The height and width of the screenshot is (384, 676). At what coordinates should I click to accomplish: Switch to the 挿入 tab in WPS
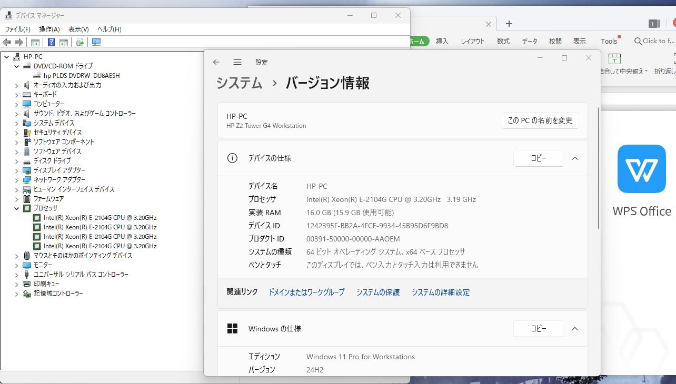click(442, 41)
